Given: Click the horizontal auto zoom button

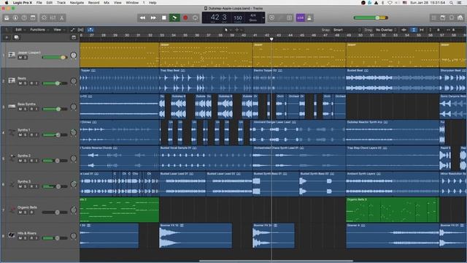Looking at the screenshot, I should click(x=422, y=30).
